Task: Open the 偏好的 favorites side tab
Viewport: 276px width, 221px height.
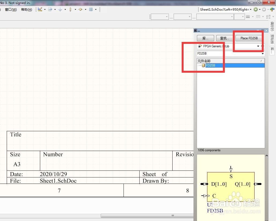Action: pyautogui.click(x=272, y=26)
